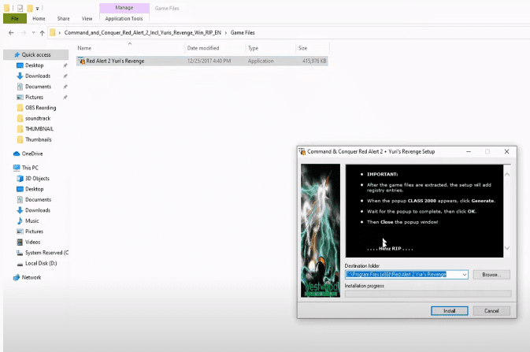Open Command_and_Conquer folder in address path
The width and height of the screenshot is (530, 352).
(143, 32)
